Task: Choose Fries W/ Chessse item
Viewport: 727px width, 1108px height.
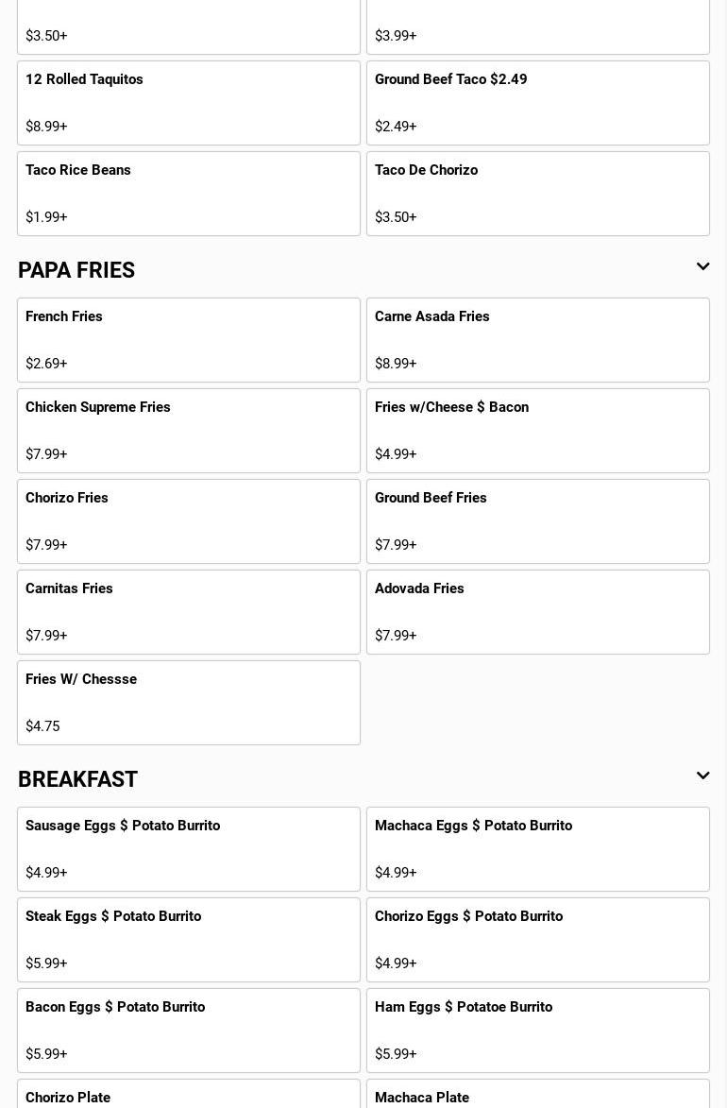Action: [x=189, y=703]
